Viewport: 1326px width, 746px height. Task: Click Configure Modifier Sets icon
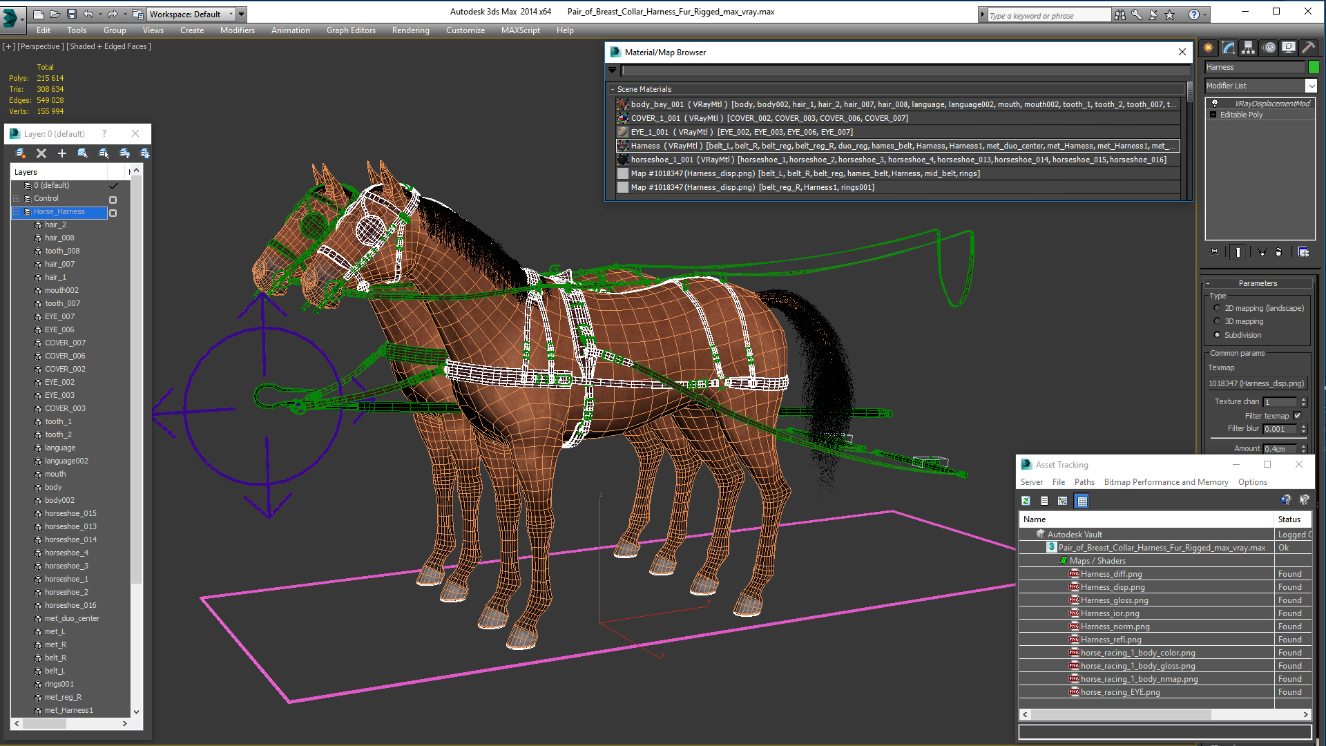click(1303, 252)
